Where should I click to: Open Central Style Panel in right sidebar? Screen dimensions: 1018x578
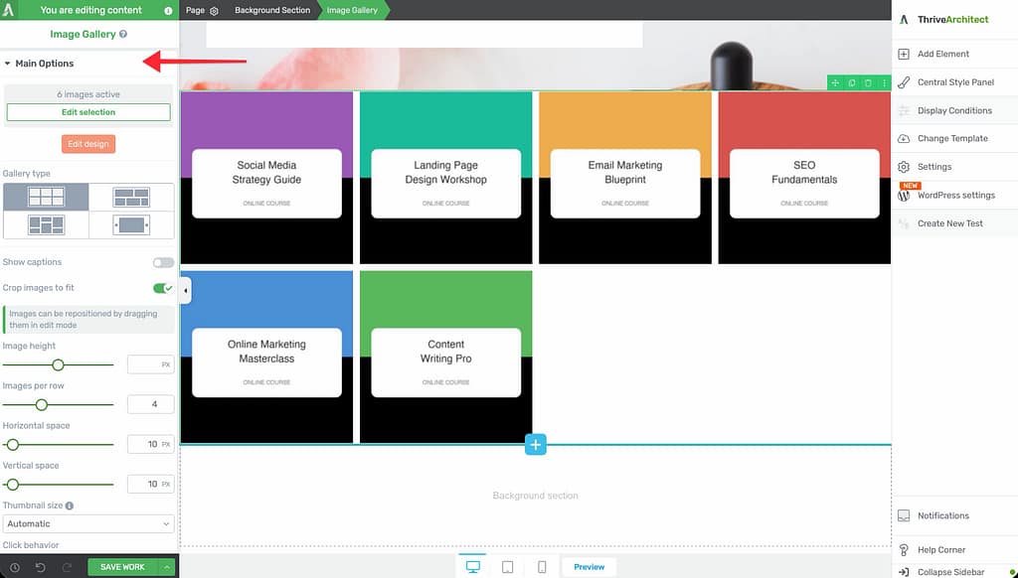tap(954, 82)
